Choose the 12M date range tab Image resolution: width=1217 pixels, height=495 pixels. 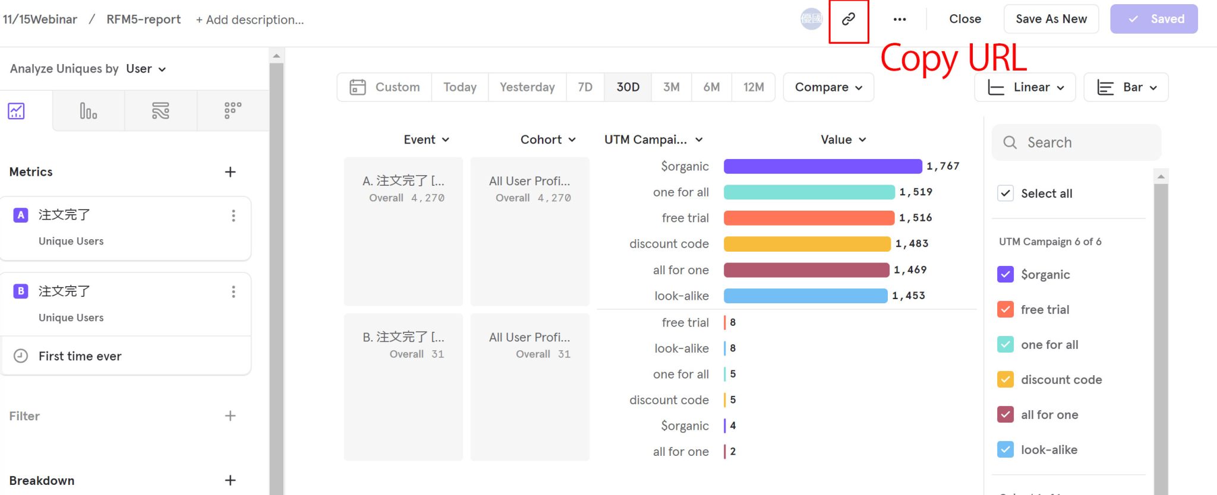pyautogui.click(x=753, y=87)
